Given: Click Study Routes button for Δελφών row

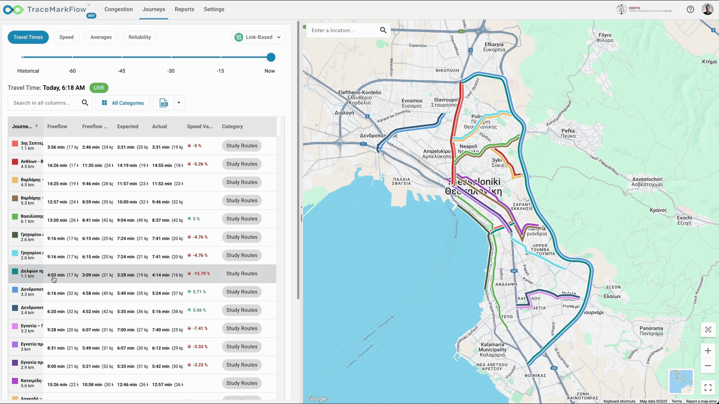Looking at the screenshot, I should (242, 273).
